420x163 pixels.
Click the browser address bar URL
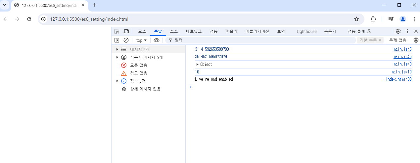click(89, 19)
